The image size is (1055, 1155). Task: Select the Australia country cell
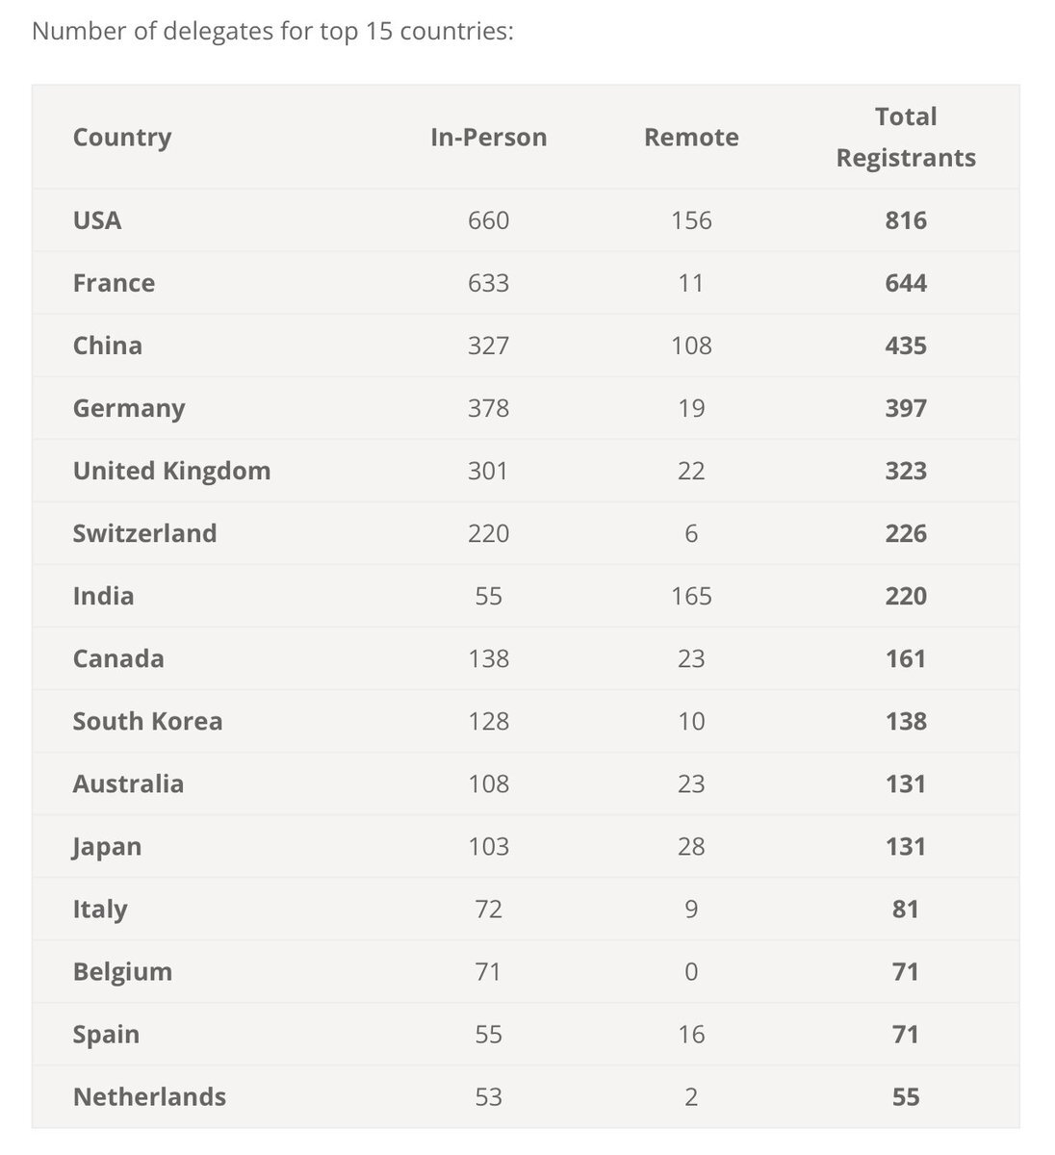tap(128, 783)
